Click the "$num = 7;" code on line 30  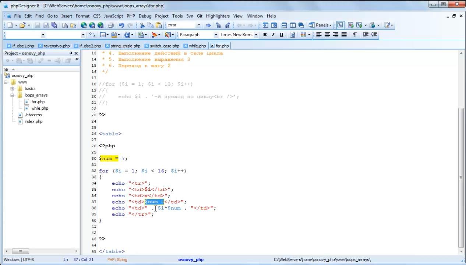(113, 159)
